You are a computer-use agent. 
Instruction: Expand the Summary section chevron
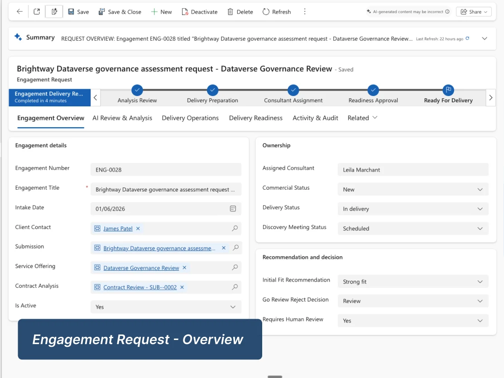coord(485,38)
